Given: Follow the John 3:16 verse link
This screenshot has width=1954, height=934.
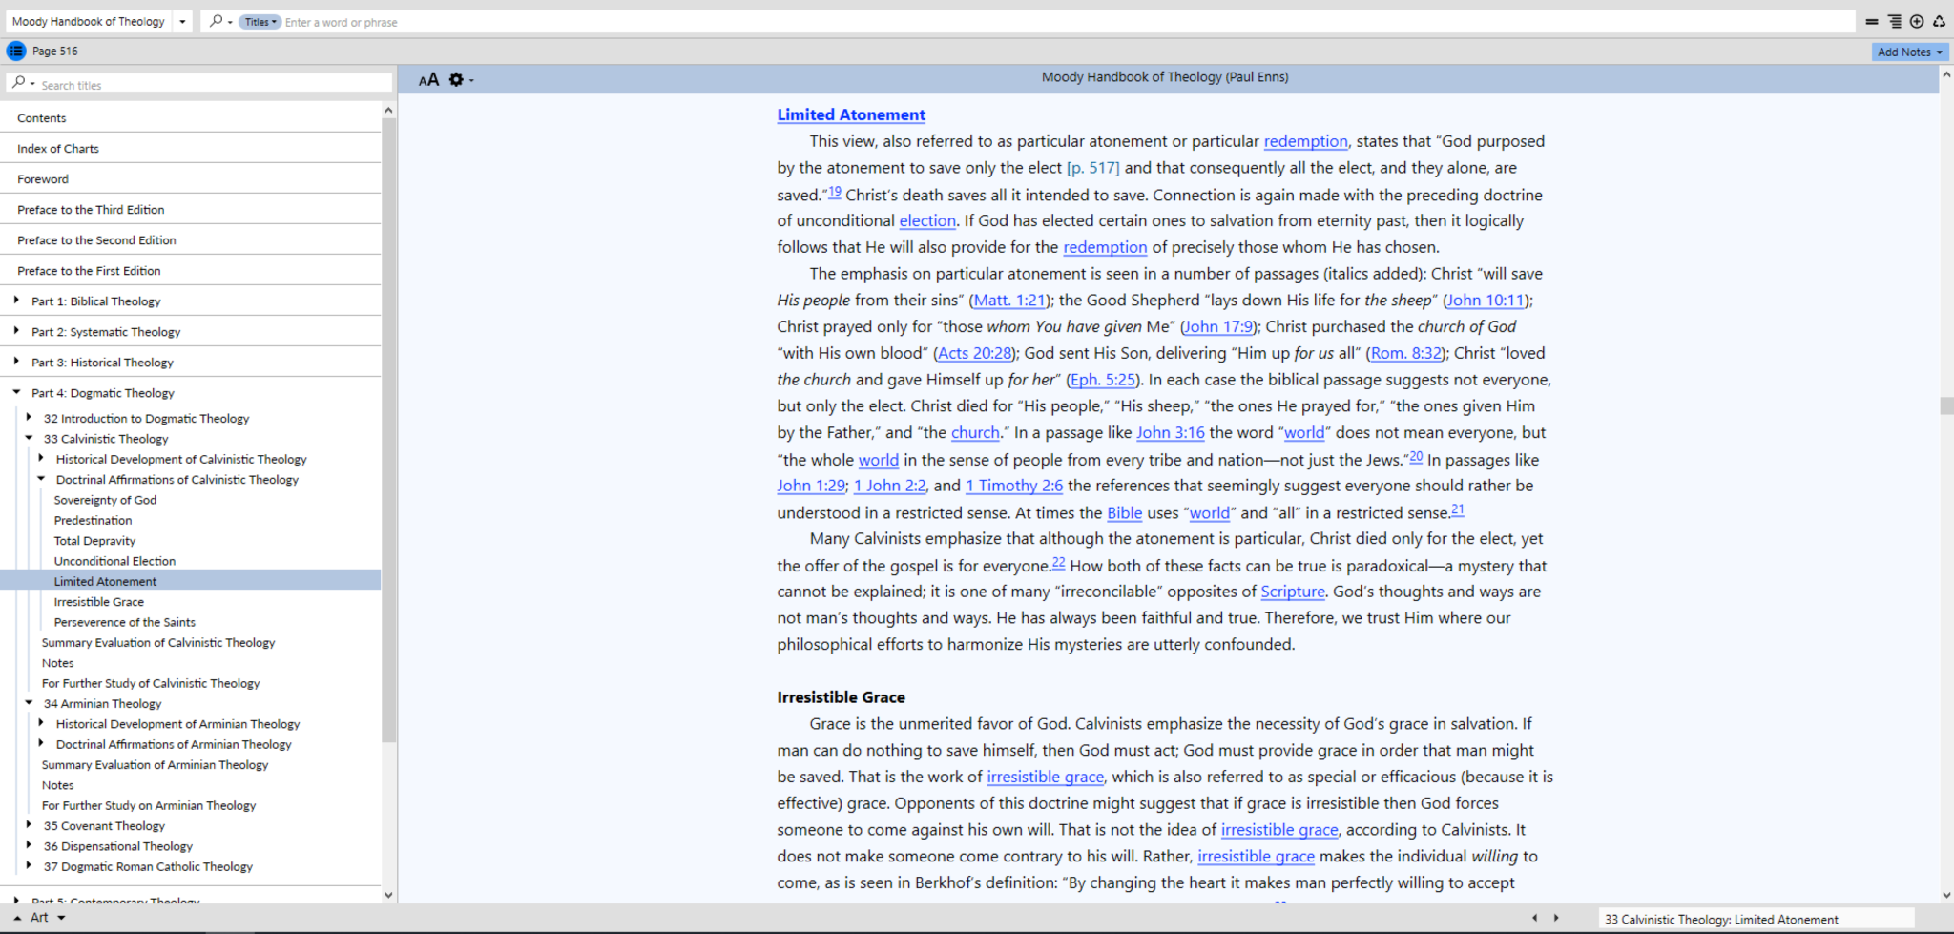Looking at the screenshot, I should [x=1170, y=432].
